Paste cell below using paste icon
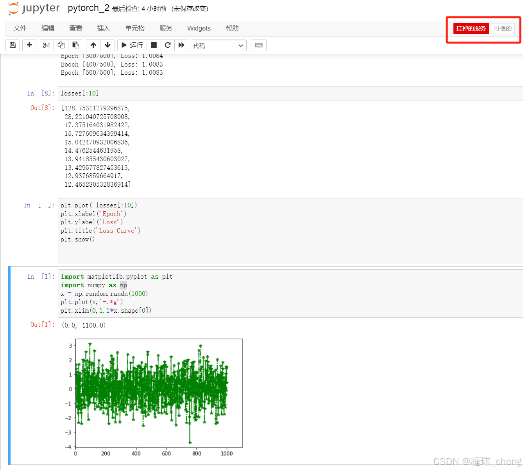This screenshot has height=470, width=523. click(75, 45)
